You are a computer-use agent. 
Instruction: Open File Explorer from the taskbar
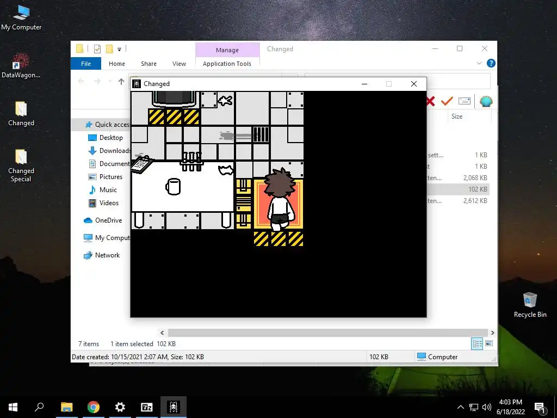66,407
